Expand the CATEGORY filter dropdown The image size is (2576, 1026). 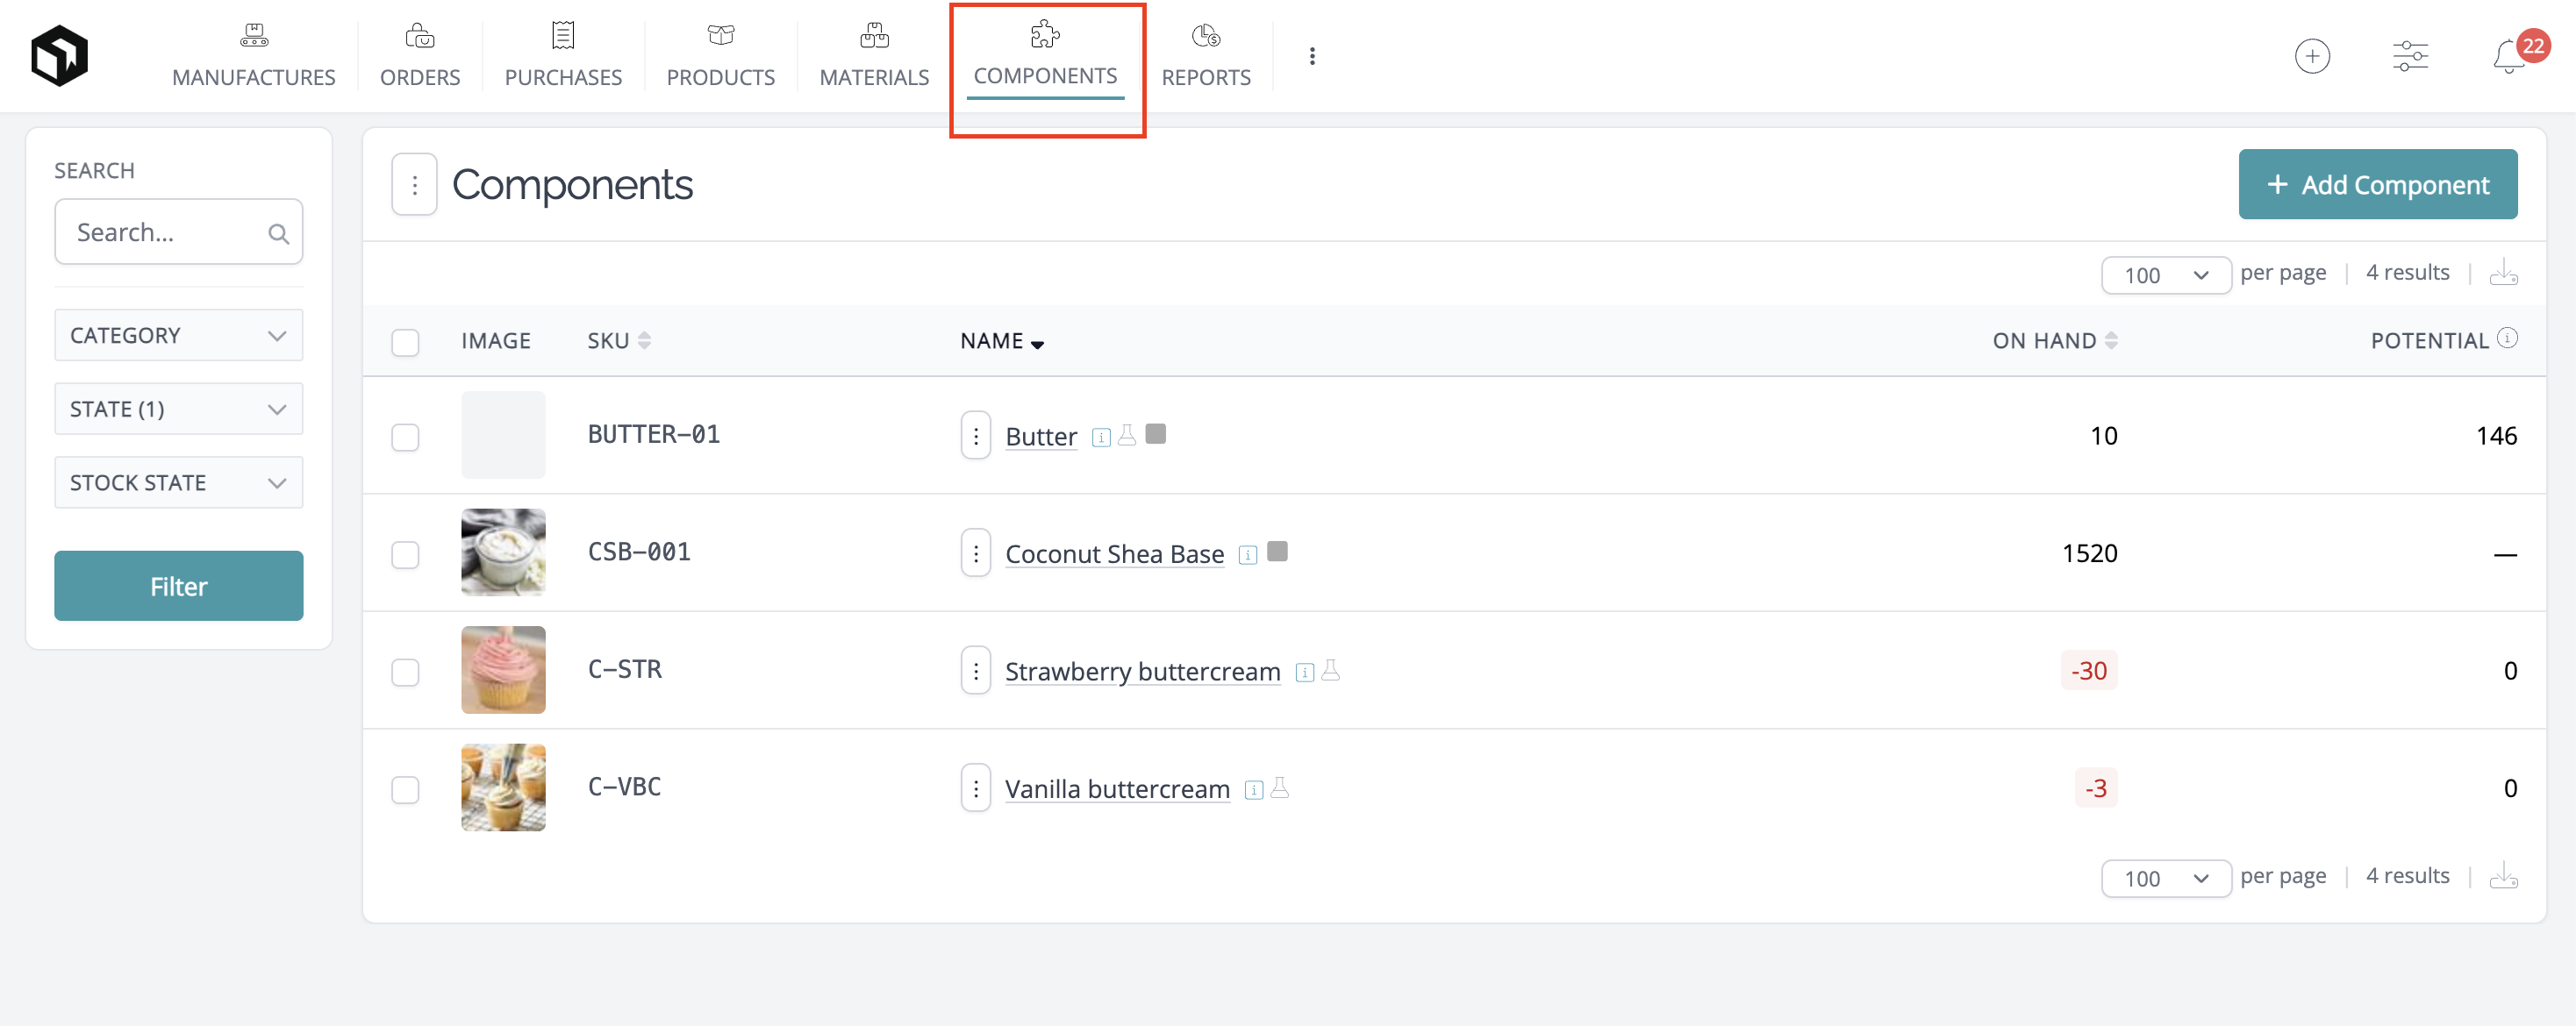pos(178,336)
